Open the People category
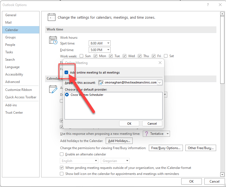The width and height of the screenshot is (226, 187). 21,45
